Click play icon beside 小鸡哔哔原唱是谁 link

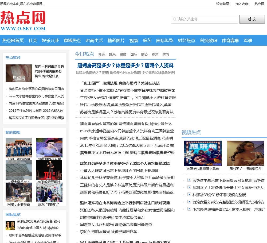click(x=189, y=209)
